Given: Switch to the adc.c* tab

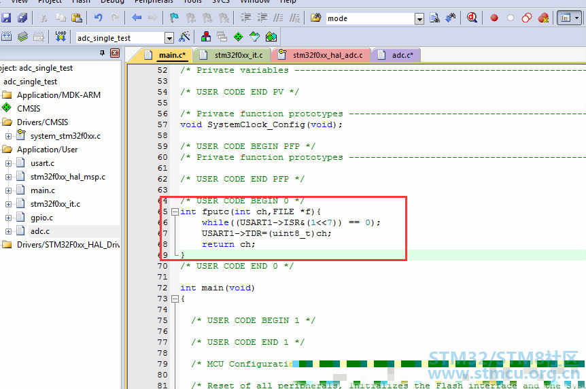Looking at the screenshot, I should (396, 55).
